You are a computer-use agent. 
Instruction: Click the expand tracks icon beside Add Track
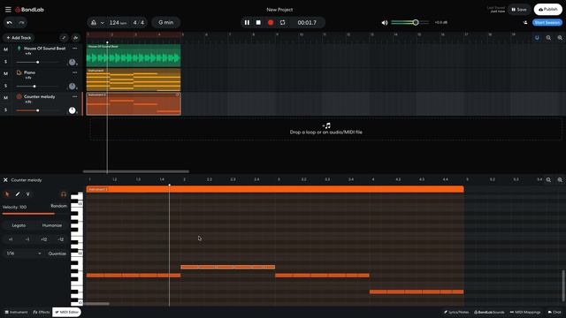coord(64,37)
